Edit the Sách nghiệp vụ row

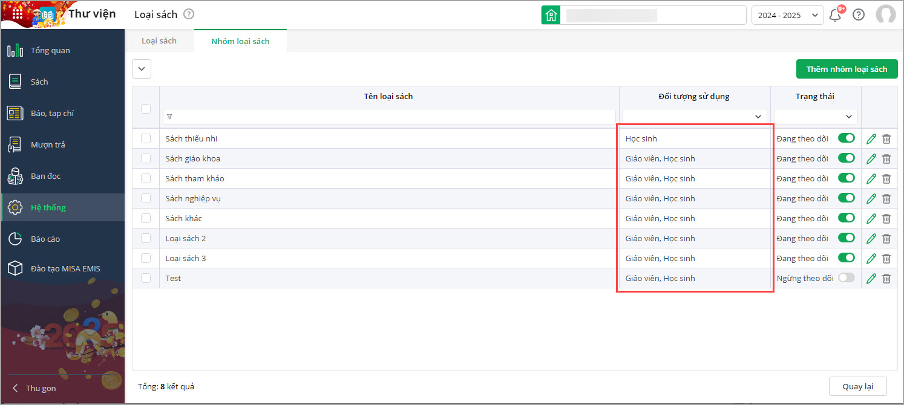click(871, 199)
